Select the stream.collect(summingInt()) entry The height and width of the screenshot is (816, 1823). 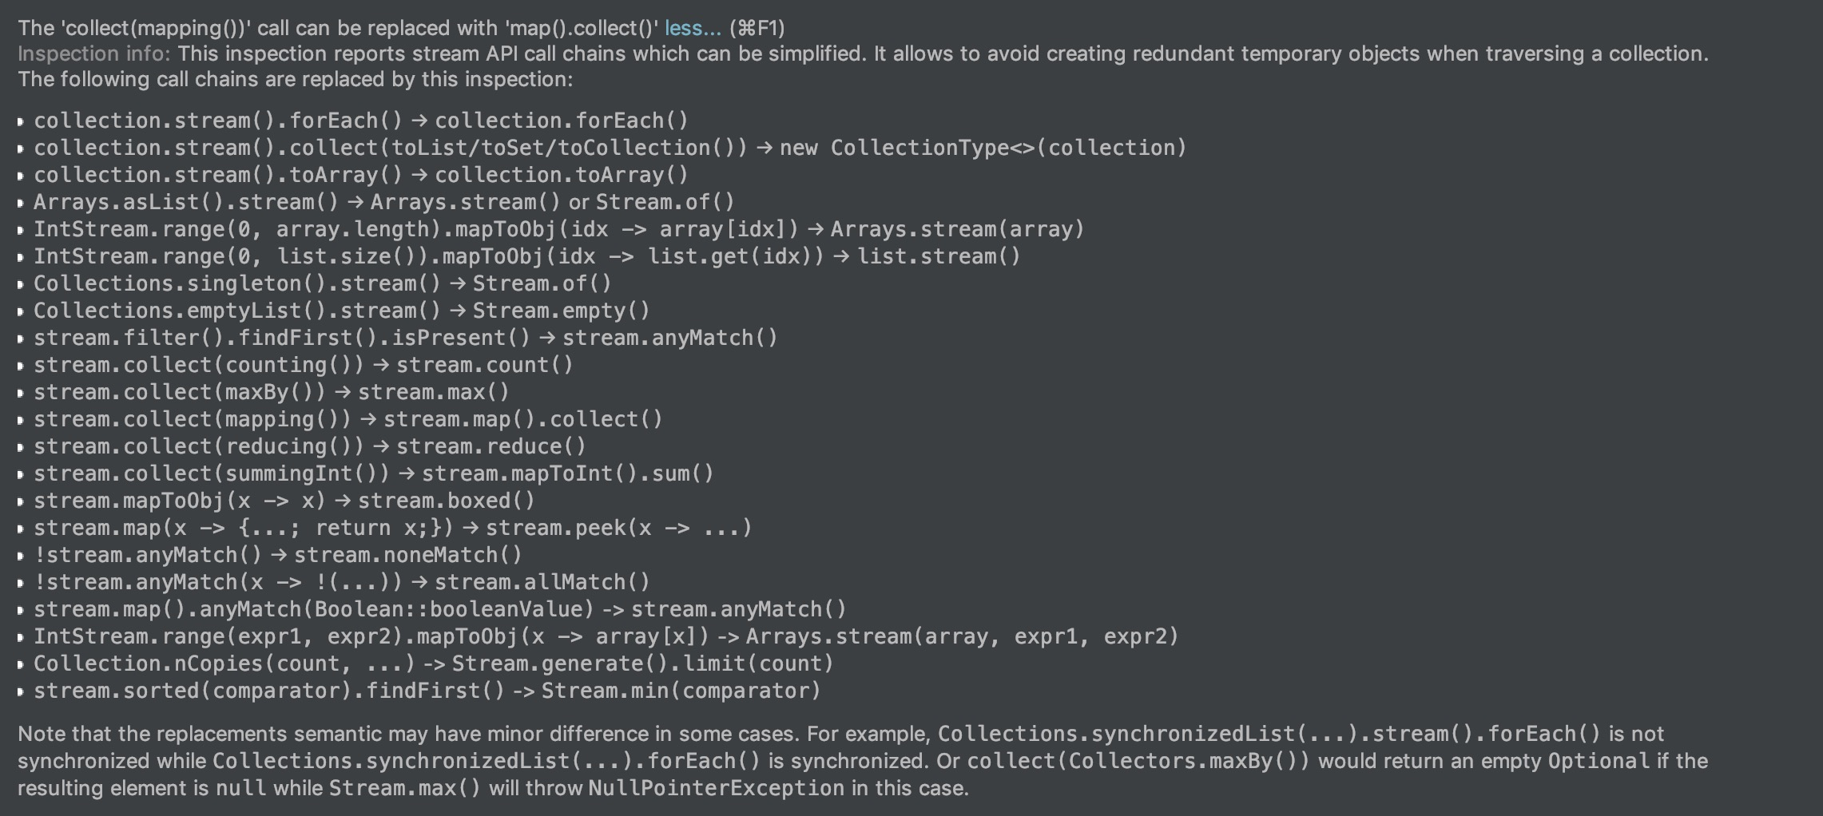point(374,473)
